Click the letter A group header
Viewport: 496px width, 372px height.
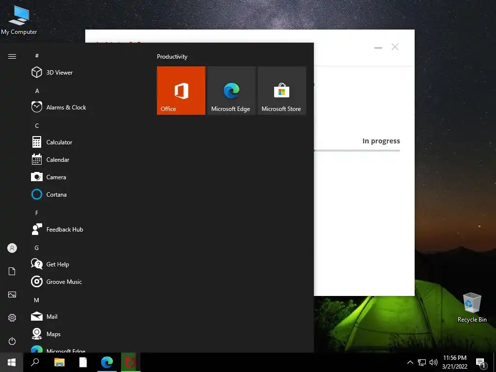tap(37, 91)
